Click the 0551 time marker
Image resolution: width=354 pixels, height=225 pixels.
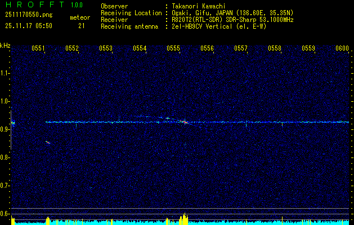tap(38, 48)
